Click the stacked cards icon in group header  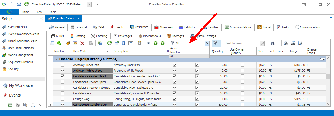point(322,59)
